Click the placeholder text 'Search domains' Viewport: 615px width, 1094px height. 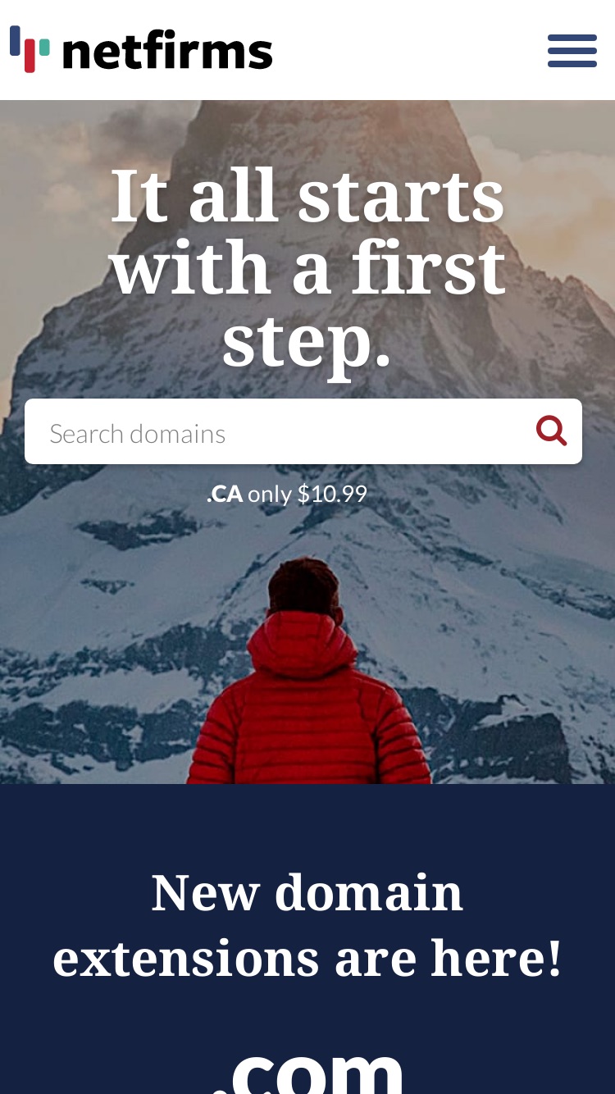coord(138,433)
